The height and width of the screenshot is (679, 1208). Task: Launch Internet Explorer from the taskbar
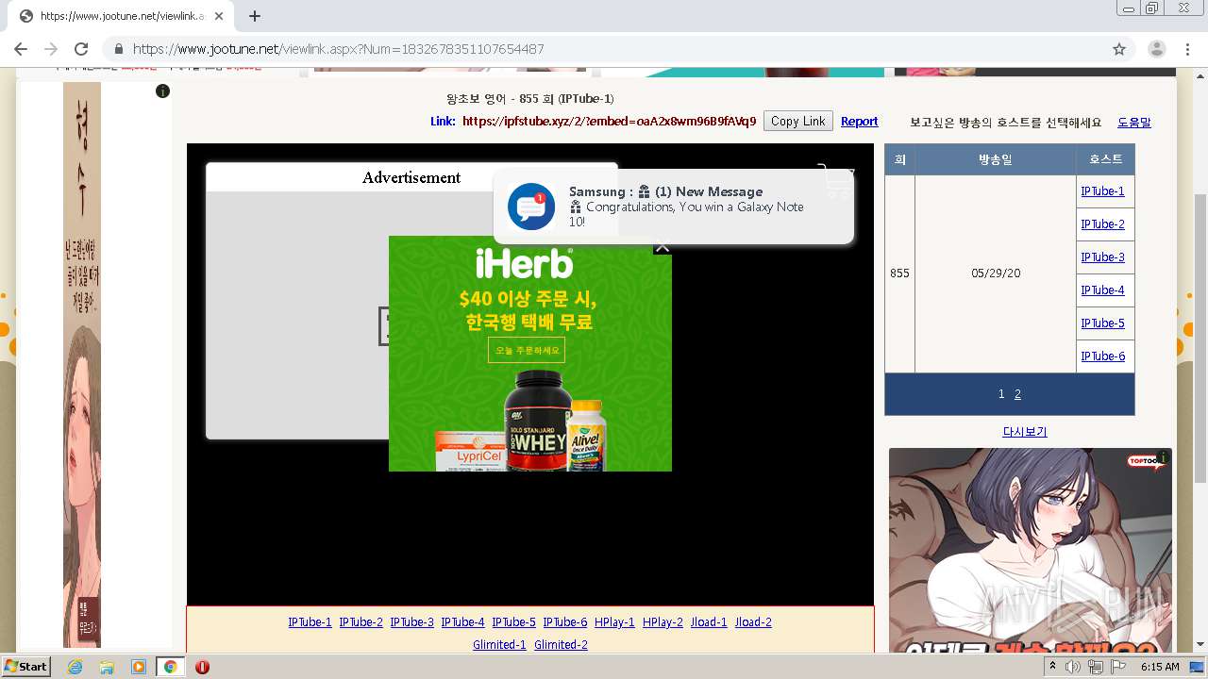click(x=75, y=667)
